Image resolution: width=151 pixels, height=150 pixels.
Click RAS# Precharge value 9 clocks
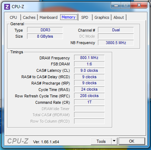click(89, 83)
